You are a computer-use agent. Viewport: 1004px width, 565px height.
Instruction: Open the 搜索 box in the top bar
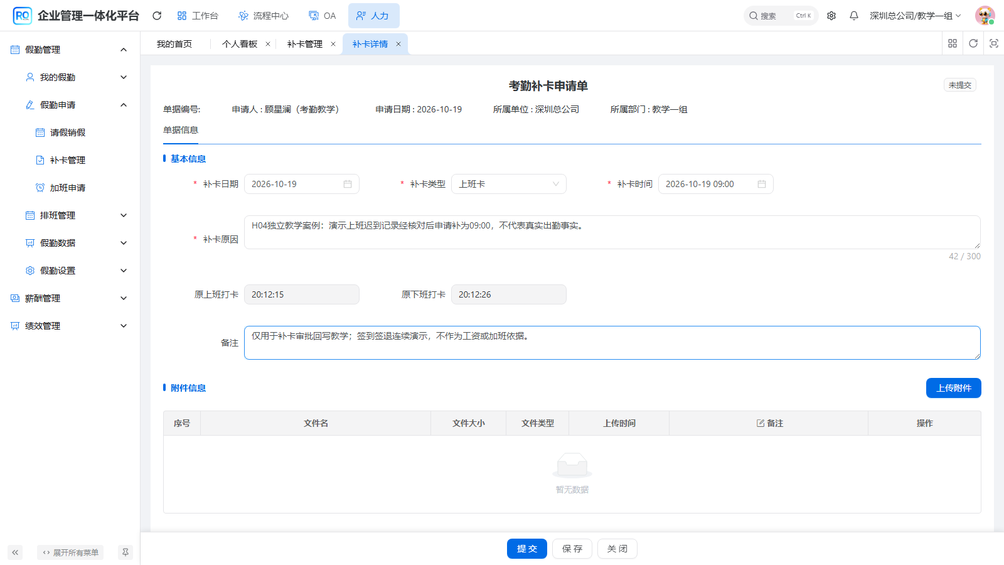[781, 16]
